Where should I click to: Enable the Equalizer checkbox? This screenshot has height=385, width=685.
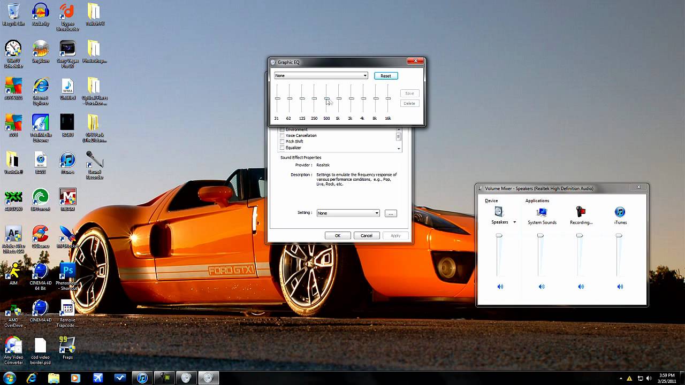(x=282, y=148)
